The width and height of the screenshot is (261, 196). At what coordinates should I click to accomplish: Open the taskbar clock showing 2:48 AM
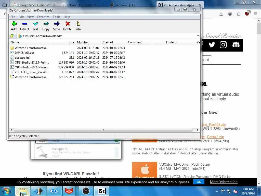[x=248, y=191]
